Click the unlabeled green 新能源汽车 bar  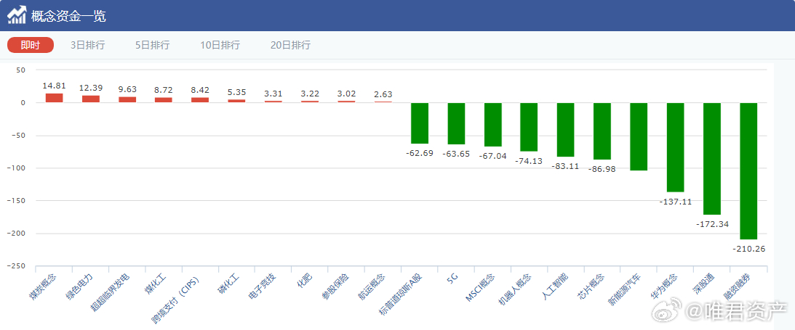coord(639,136)
